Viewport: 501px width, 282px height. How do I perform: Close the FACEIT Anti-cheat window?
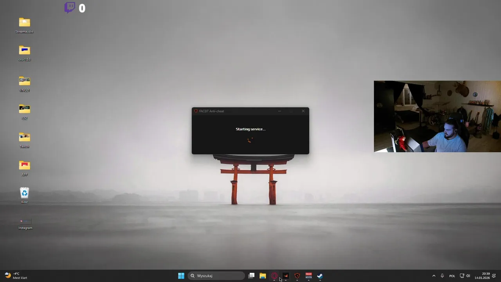[303, 111]
